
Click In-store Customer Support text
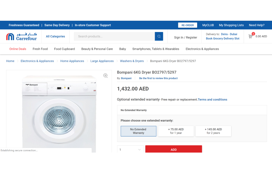(93, 25)
